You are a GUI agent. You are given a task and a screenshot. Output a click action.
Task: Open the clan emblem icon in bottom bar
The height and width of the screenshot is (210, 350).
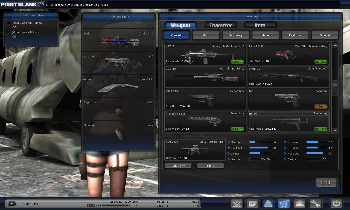pos(237,203)
